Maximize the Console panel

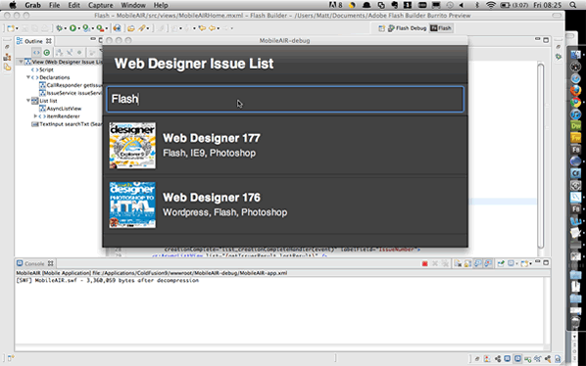point(546,262)
